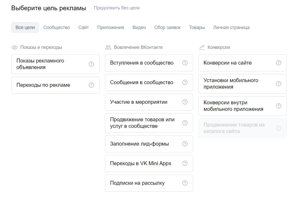This screenshot has width=305, height=201.
Task: Click the people icon near Вовлечение ВКонтакте
Action: pos(108,47)
